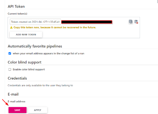Click the 'Credentials' section heading
Viewport: 158px width, 114px height.
click(x=17, y=78)
